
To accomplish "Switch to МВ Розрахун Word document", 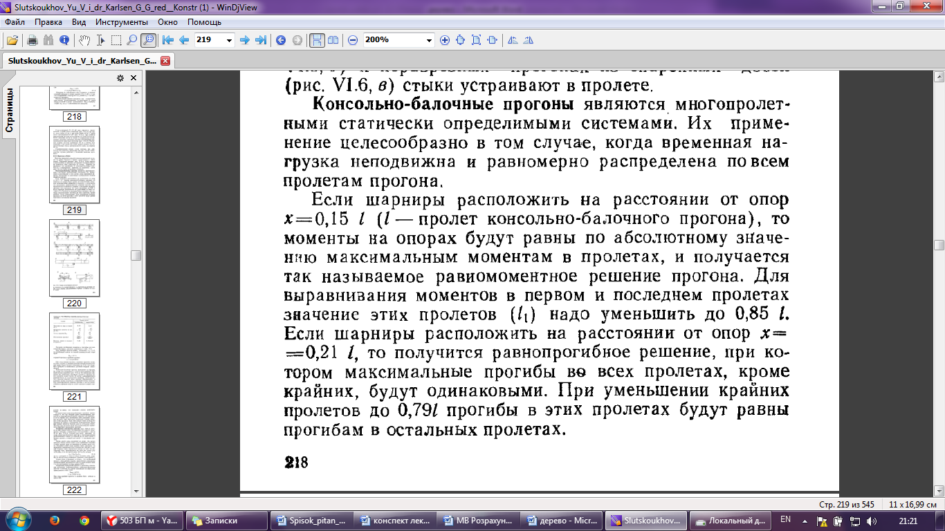I will [477, 521].
